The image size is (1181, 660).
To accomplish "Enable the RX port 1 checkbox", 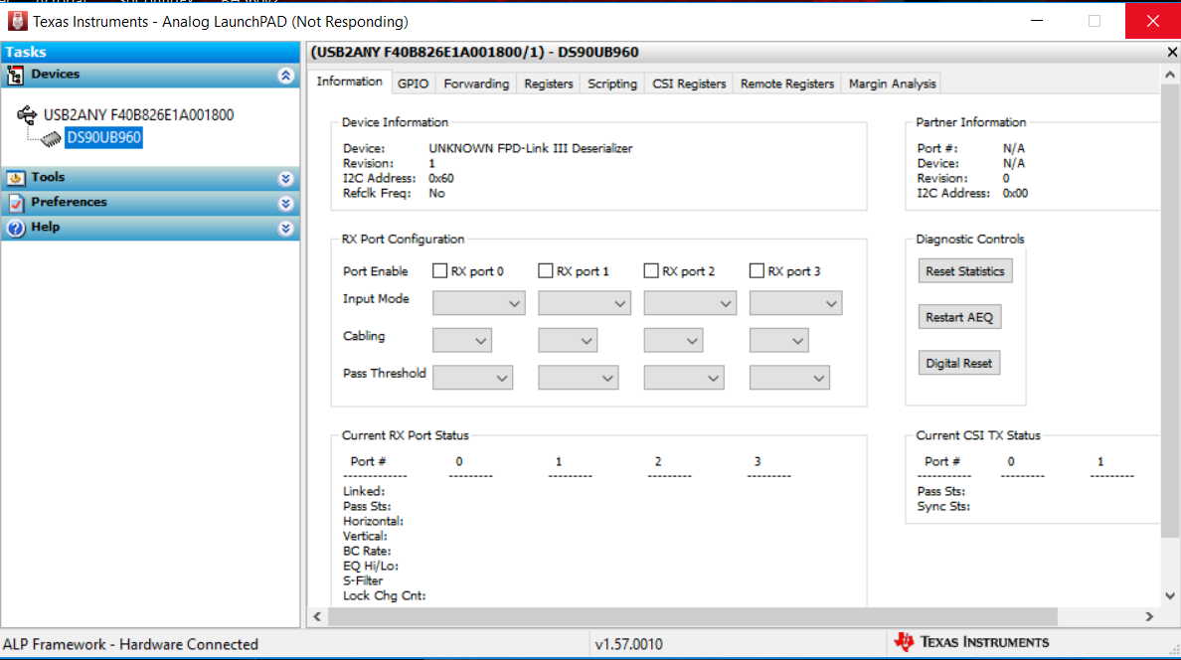I will pos(544,269).
